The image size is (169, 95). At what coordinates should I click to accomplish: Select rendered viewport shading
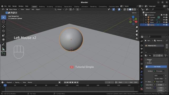tap(135, 9)
